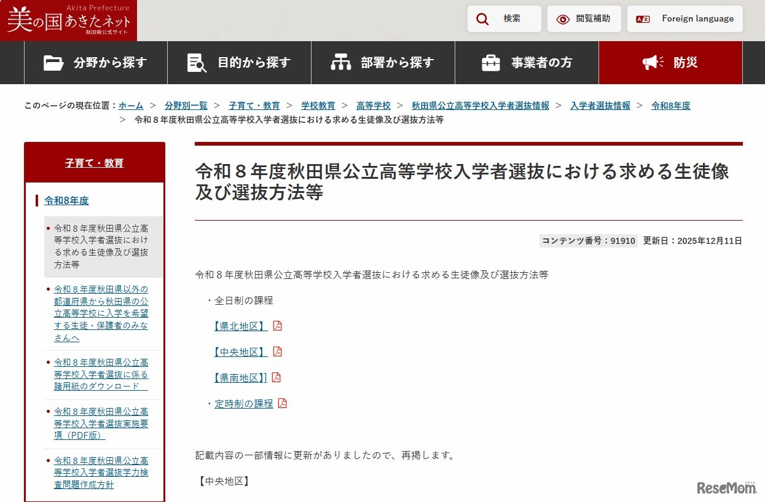Click コンテンツ番号：91910 label

pos(589,241)
